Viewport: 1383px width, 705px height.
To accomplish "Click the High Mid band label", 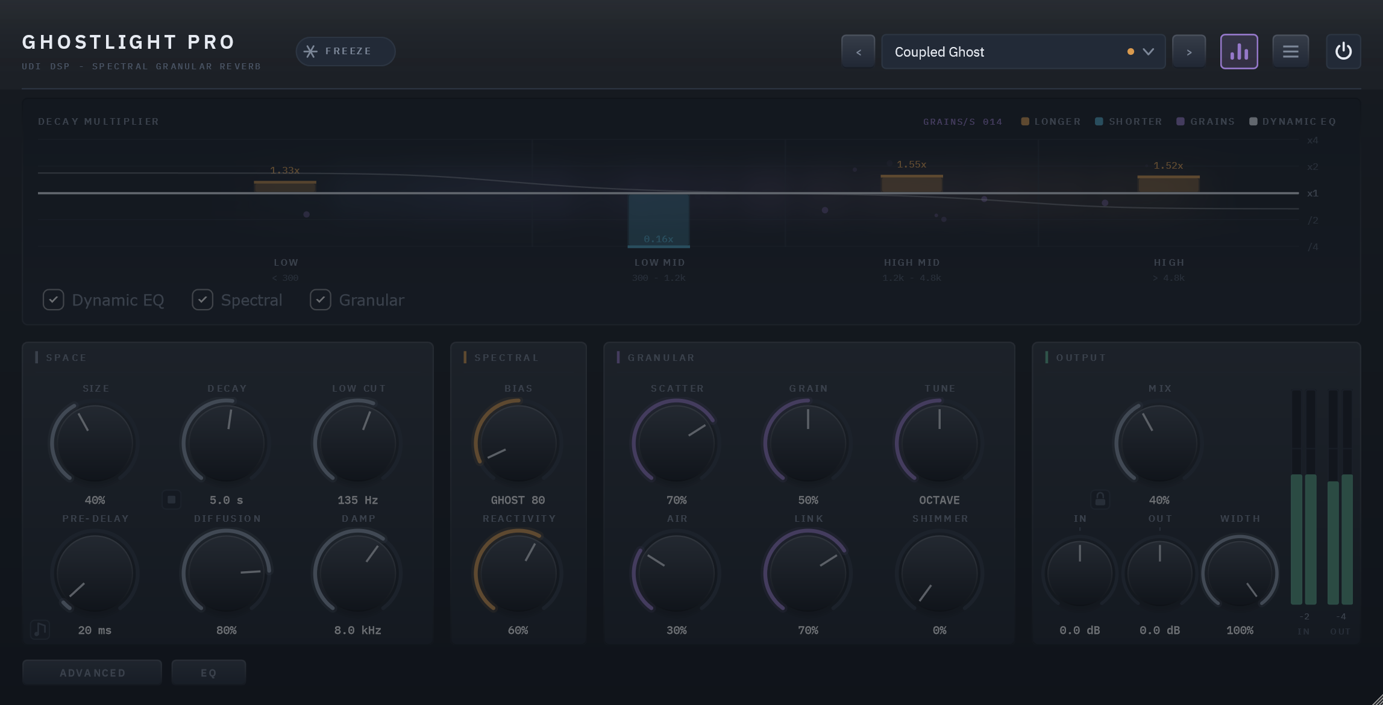I will pyautogui.click(x=912, y=263).
